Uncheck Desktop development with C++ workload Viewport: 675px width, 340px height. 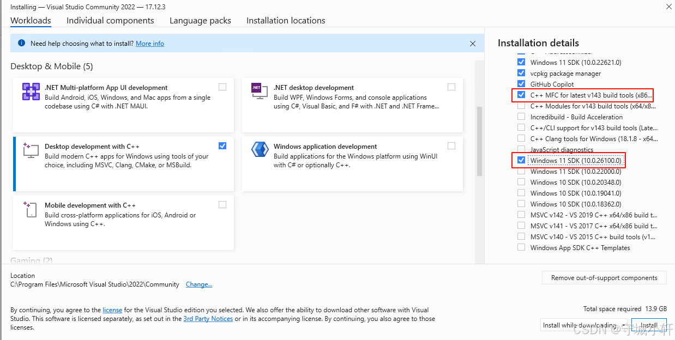tap(222, 145)
